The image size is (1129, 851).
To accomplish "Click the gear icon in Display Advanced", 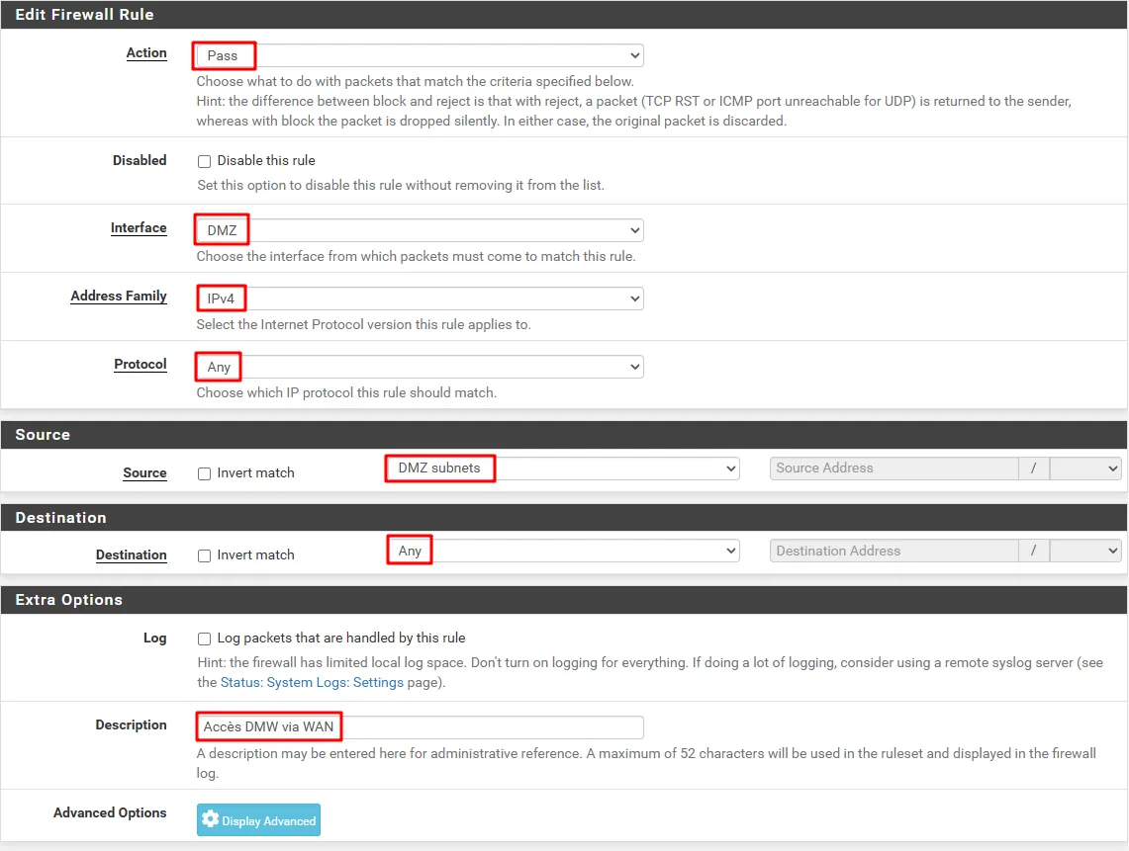I will [210, 819].
